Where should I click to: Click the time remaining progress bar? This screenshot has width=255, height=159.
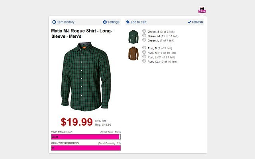pyautogui.click(x=86, y=137)
